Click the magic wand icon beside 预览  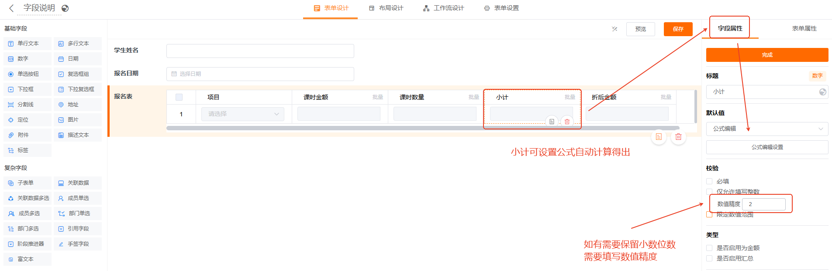[615, 29]
